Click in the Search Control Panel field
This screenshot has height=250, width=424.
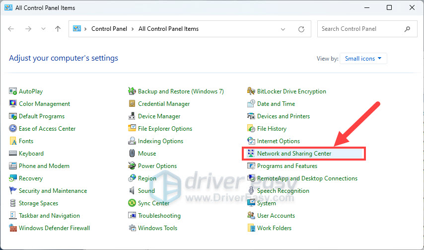click(360, 29)
